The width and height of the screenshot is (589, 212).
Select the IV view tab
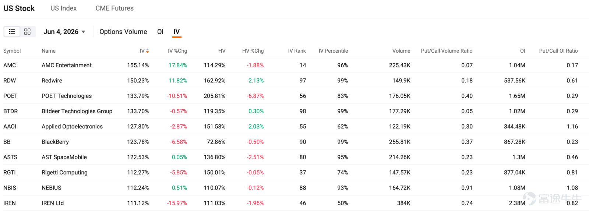coord(177,32)
